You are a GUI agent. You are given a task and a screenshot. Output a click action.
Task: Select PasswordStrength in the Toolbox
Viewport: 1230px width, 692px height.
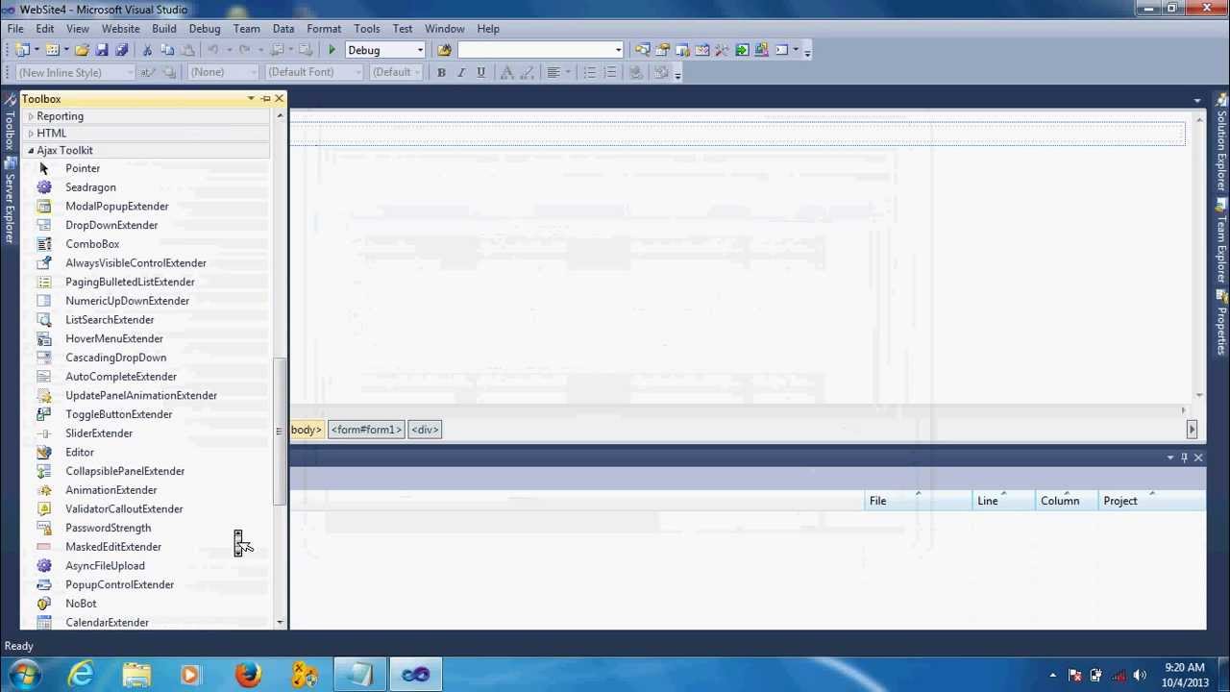click(109, 529)
